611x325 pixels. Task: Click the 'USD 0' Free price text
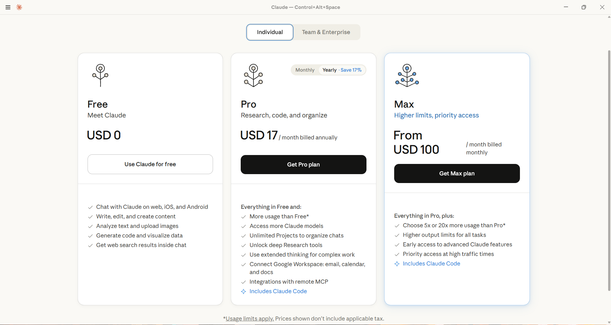[x=104, y=135]
